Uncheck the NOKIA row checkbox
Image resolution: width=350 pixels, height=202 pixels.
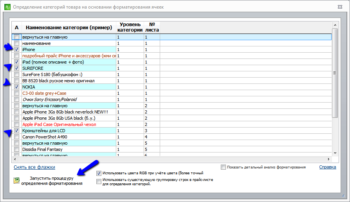tap(16, 87)
